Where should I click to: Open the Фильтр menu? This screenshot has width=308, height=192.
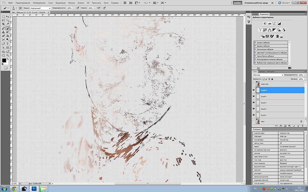coord(71,2)
